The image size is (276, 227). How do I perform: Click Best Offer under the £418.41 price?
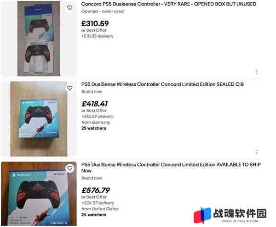[x=94, y=111]
